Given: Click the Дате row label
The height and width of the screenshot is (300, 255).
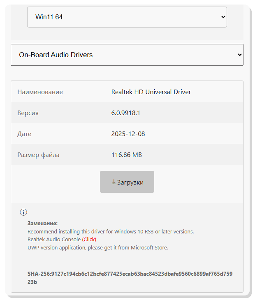Looking at the screenshot, I should point(24,134).
